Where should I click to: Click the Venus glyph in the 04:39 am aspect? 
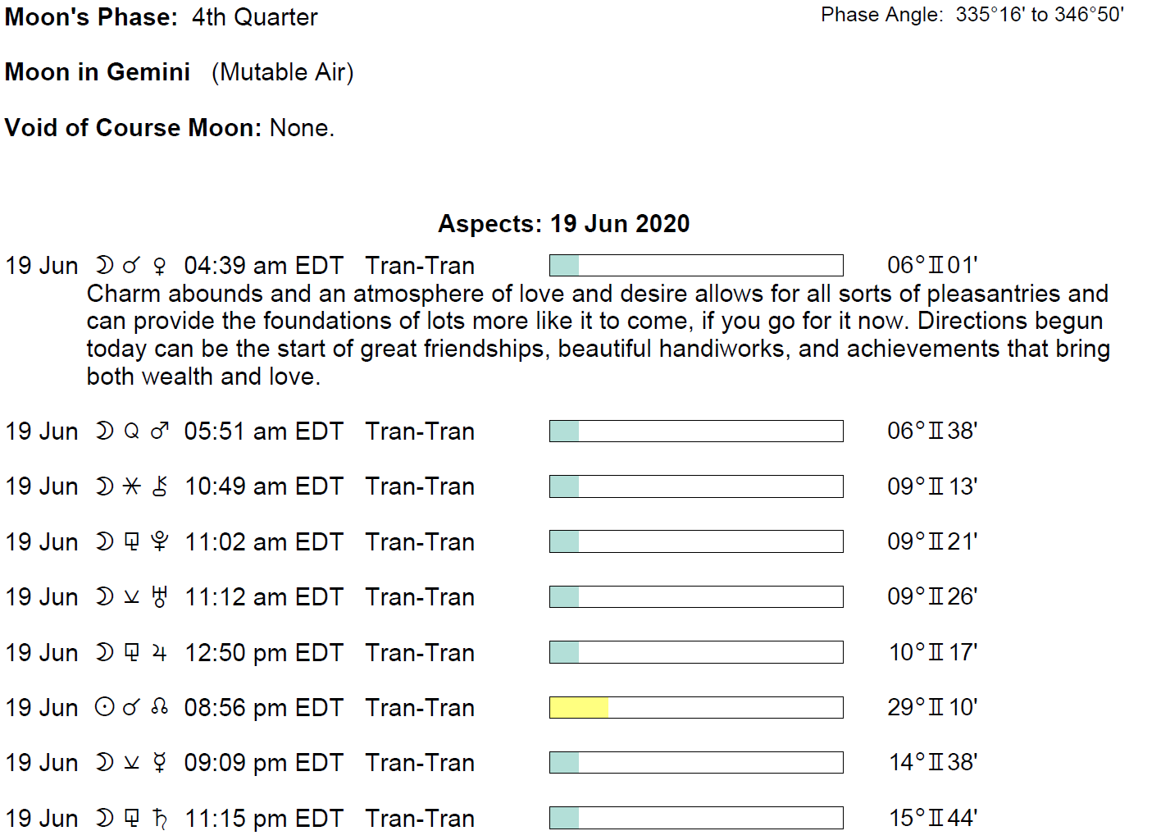click(160, 266)
